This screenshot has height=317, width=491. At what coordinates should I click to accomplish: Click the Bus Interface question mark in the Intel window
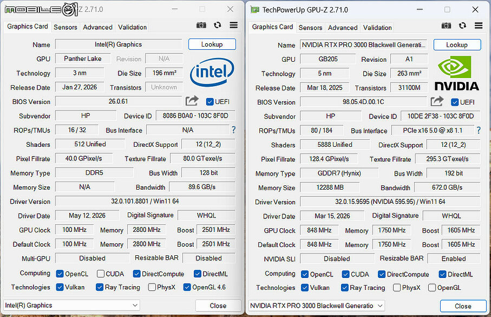point(233,130)
